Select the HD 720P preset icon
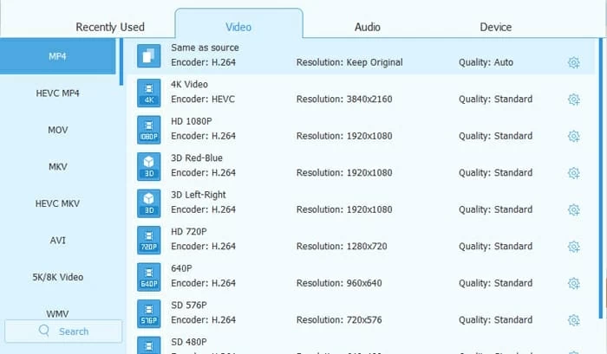The height and width of the screenshot is (354, 607). tap(150, 240)
